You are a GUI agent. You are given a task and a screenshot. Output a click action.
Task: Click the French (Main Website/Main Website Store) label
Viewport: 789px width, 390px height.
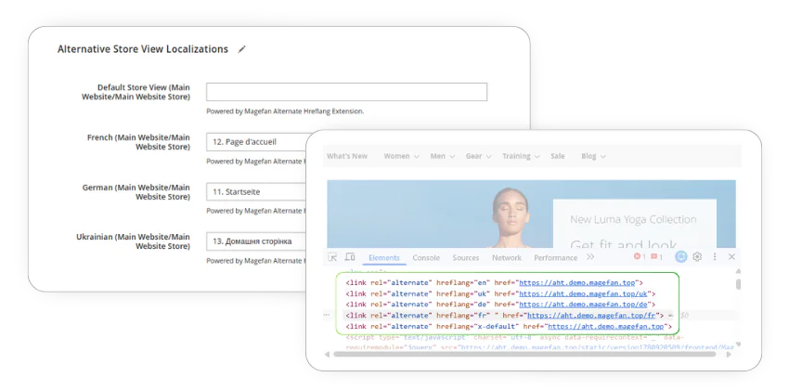point(139,142)
